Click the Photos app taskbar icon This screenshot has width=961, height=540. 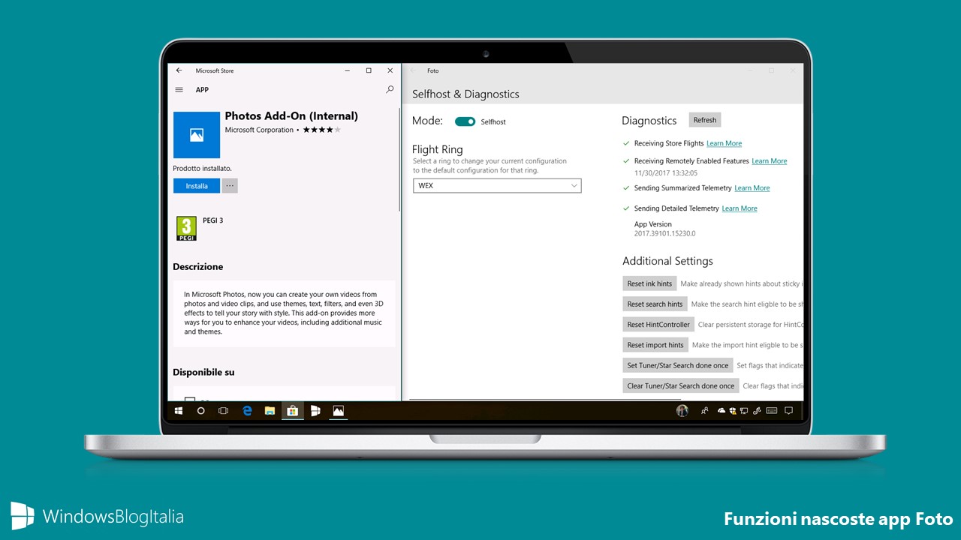pos(339,411)
